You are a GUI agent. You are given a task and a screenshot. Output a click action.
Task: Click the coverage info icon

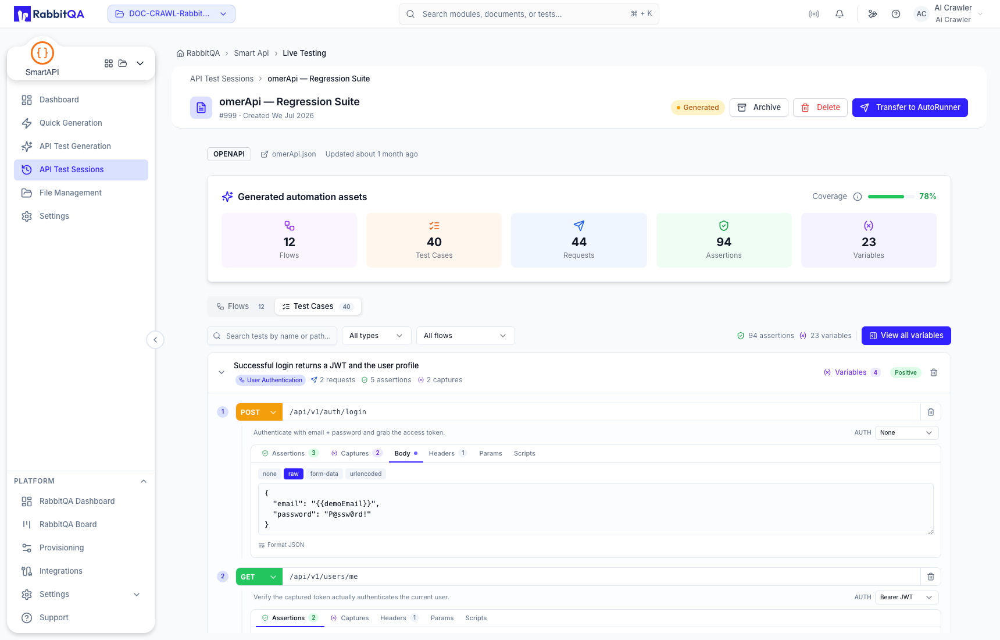tap(858, 197)
